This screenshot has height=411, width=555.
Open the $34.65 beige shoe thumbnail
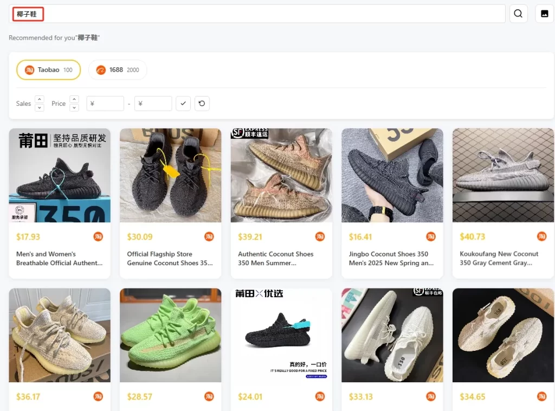(503, 335)
